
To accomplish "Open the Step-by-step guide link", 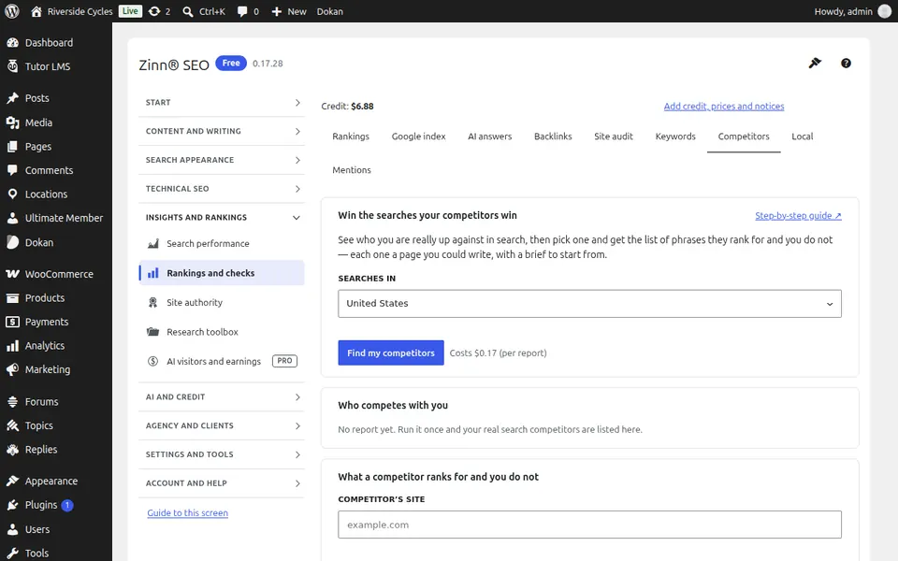I will click(x=798, y=216).
